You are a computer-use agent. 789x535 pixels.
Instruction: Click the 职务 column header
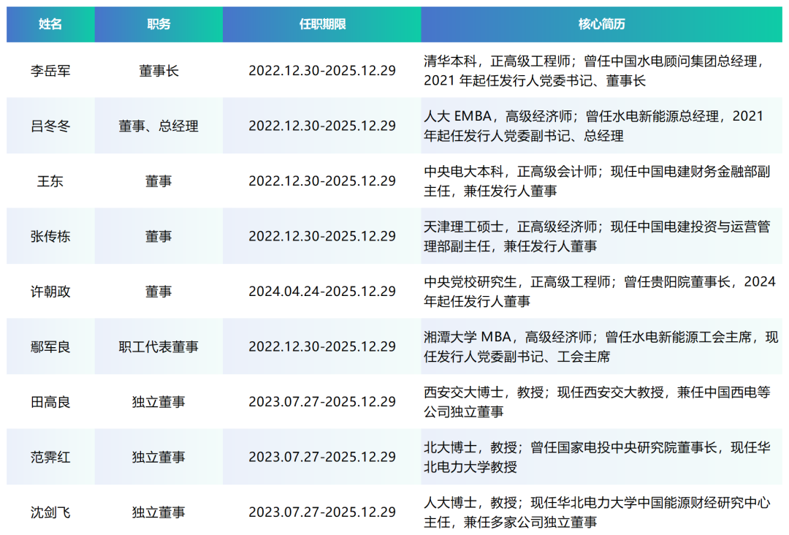(x=159, y=24)
